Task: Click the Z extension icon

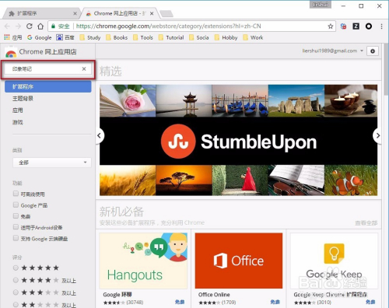Action: pyautogui.click(x=356, y=26)
